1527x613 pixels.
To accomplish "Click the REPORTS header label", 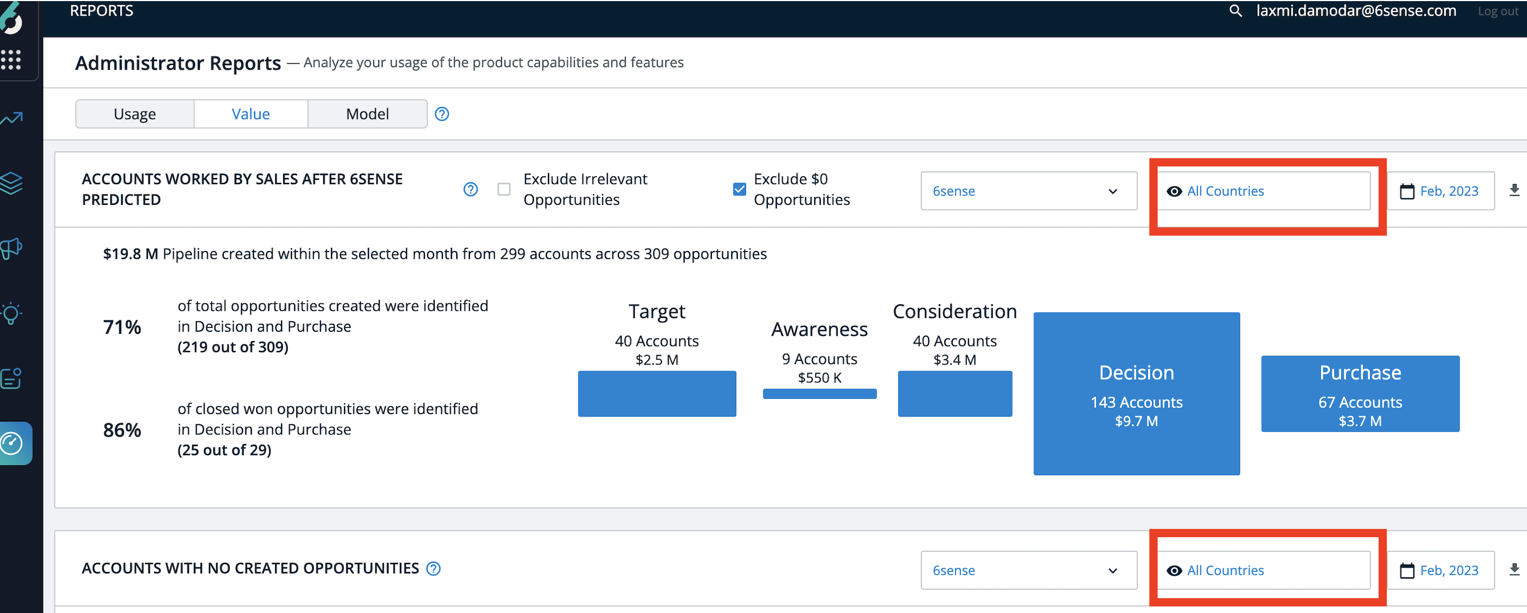I will pyautogui.click(x=101, y=10).
